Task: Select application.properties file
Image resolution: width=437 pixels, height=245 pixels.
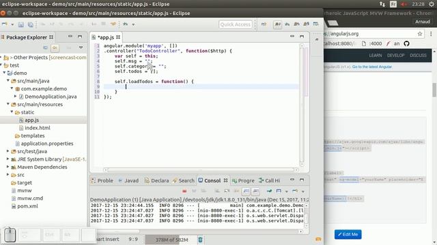Action: [47, 144]
